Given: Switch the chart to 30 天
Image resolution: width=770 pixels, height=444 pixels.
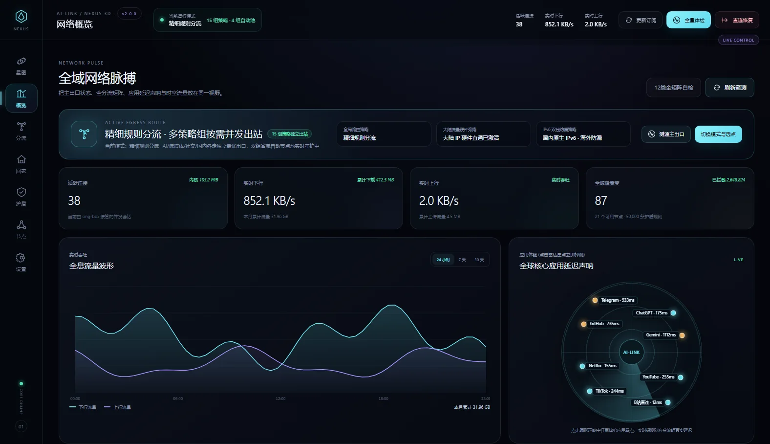Looking at the screenshot, I should [479, 260].
